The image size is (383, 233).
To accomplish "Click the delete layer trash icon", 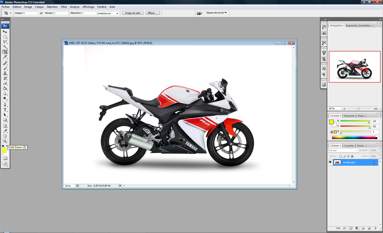I will 375,228.
